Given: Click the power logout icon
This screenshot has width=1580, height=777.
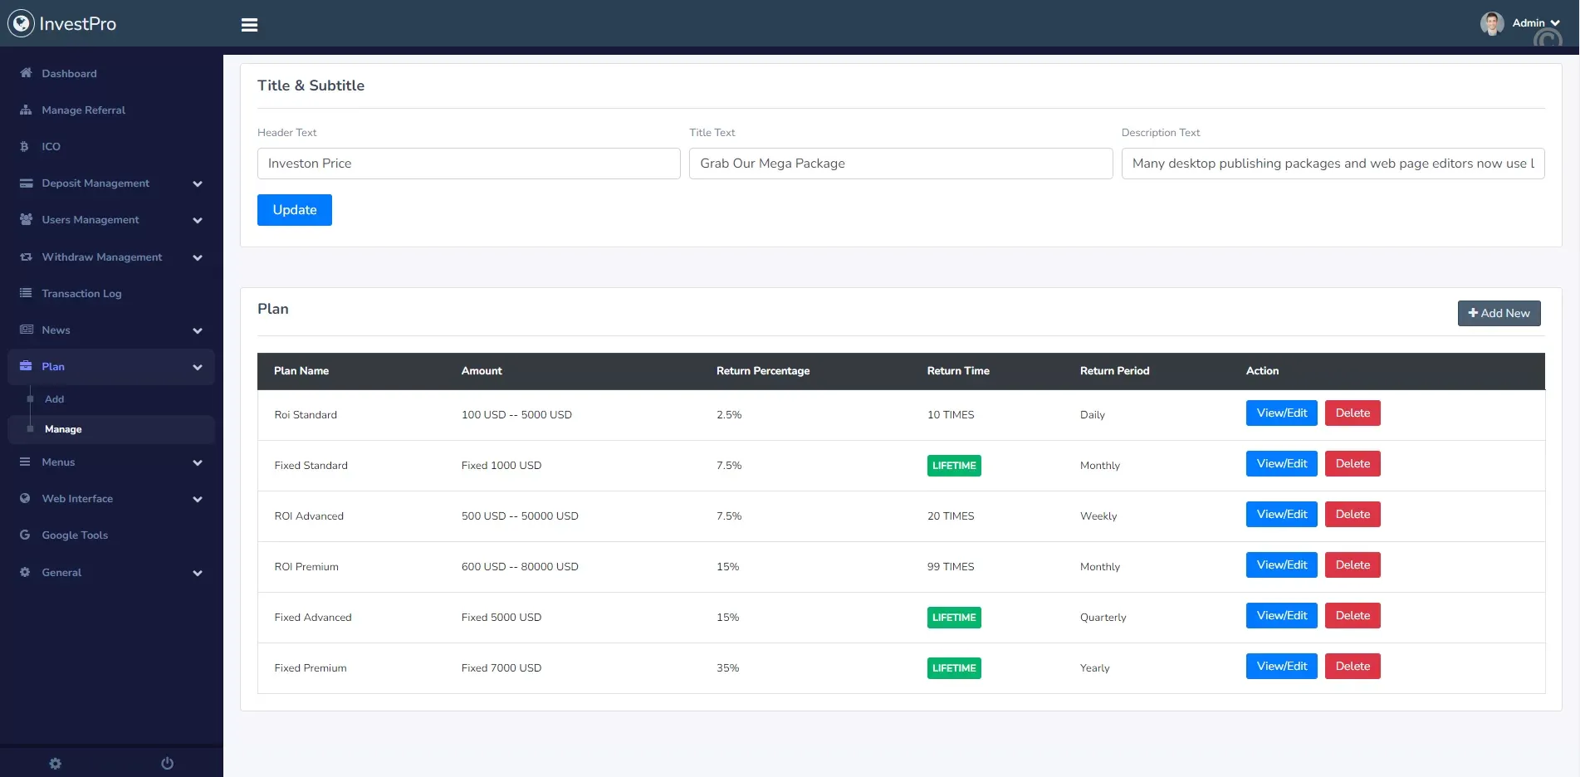Looking at the screenshot, I should coord(167,764).
